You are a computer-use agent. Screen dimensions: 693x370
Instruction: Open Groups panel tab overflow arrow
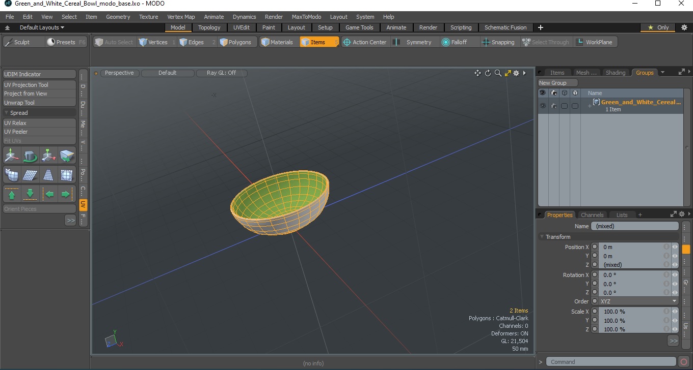(x=662, y=73)
